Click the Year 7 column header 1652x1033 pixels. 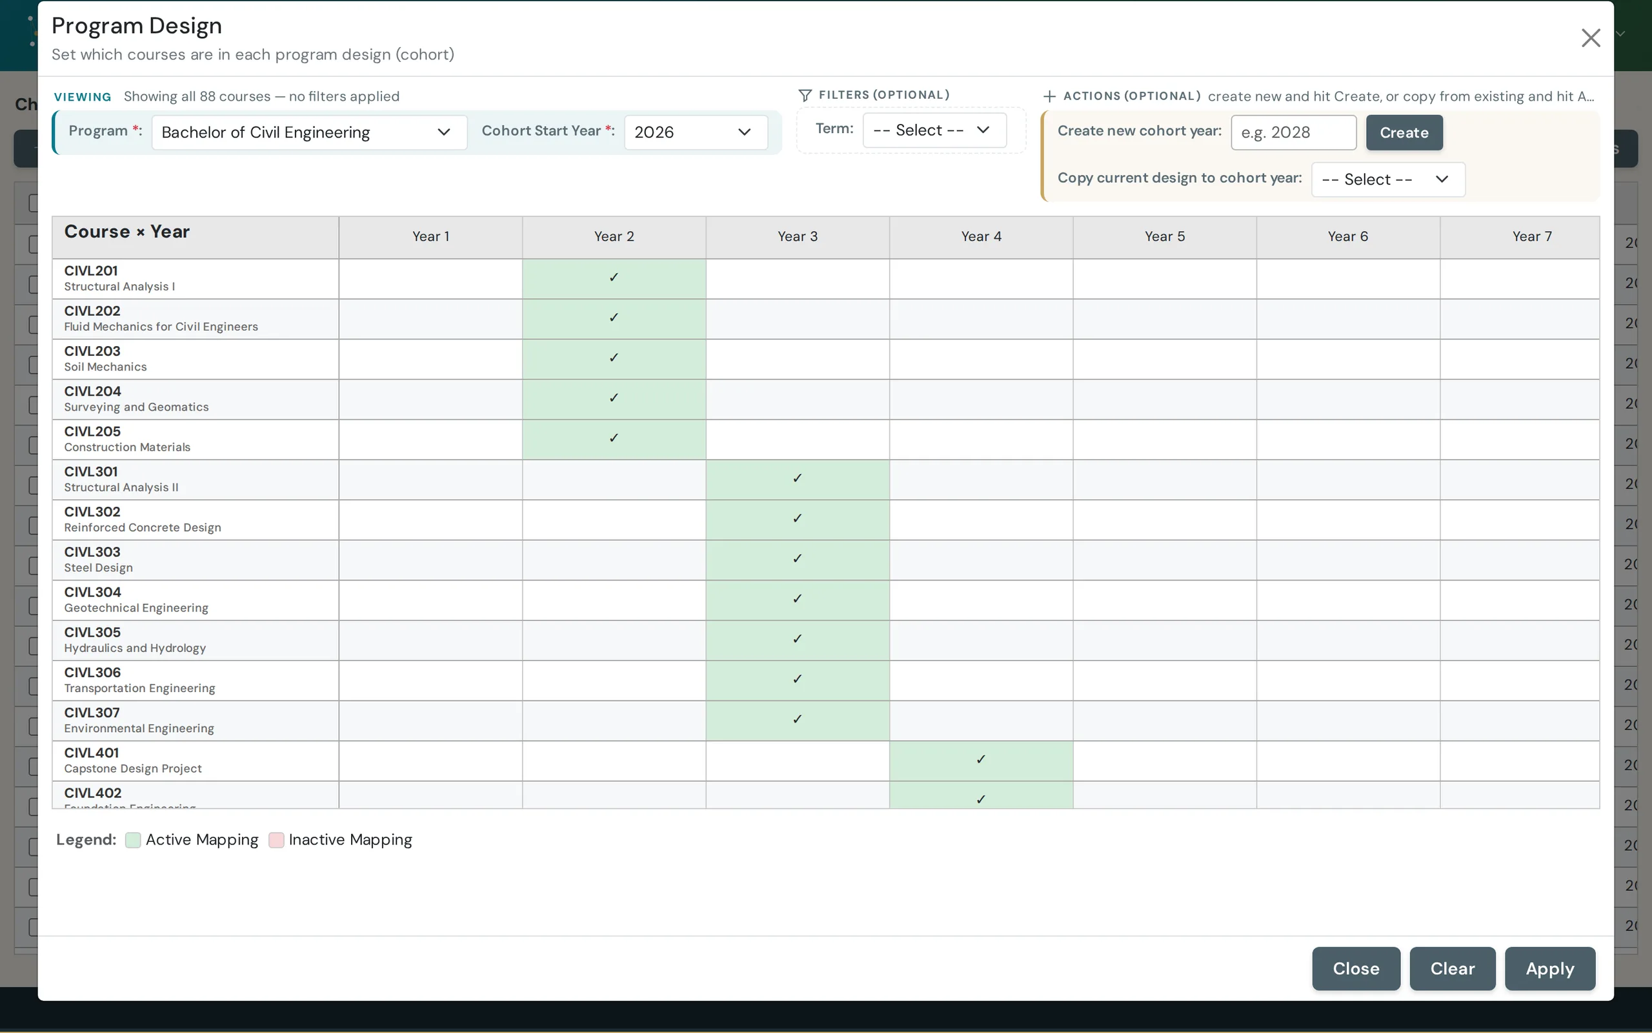(1520, 237)
